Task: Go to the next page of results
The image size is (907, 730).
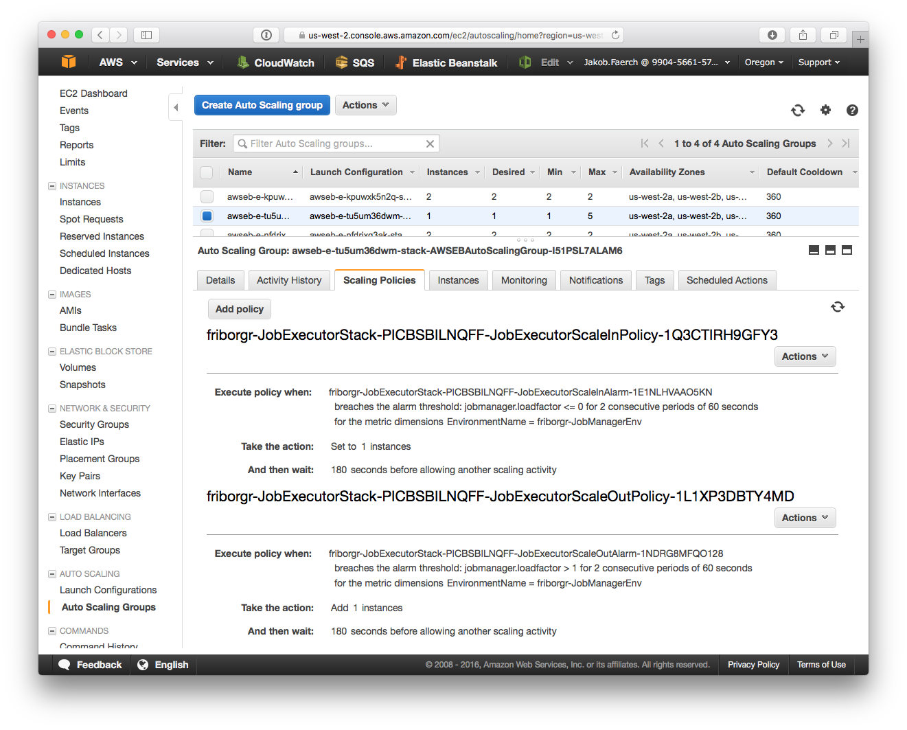Action: coord(829,144)
